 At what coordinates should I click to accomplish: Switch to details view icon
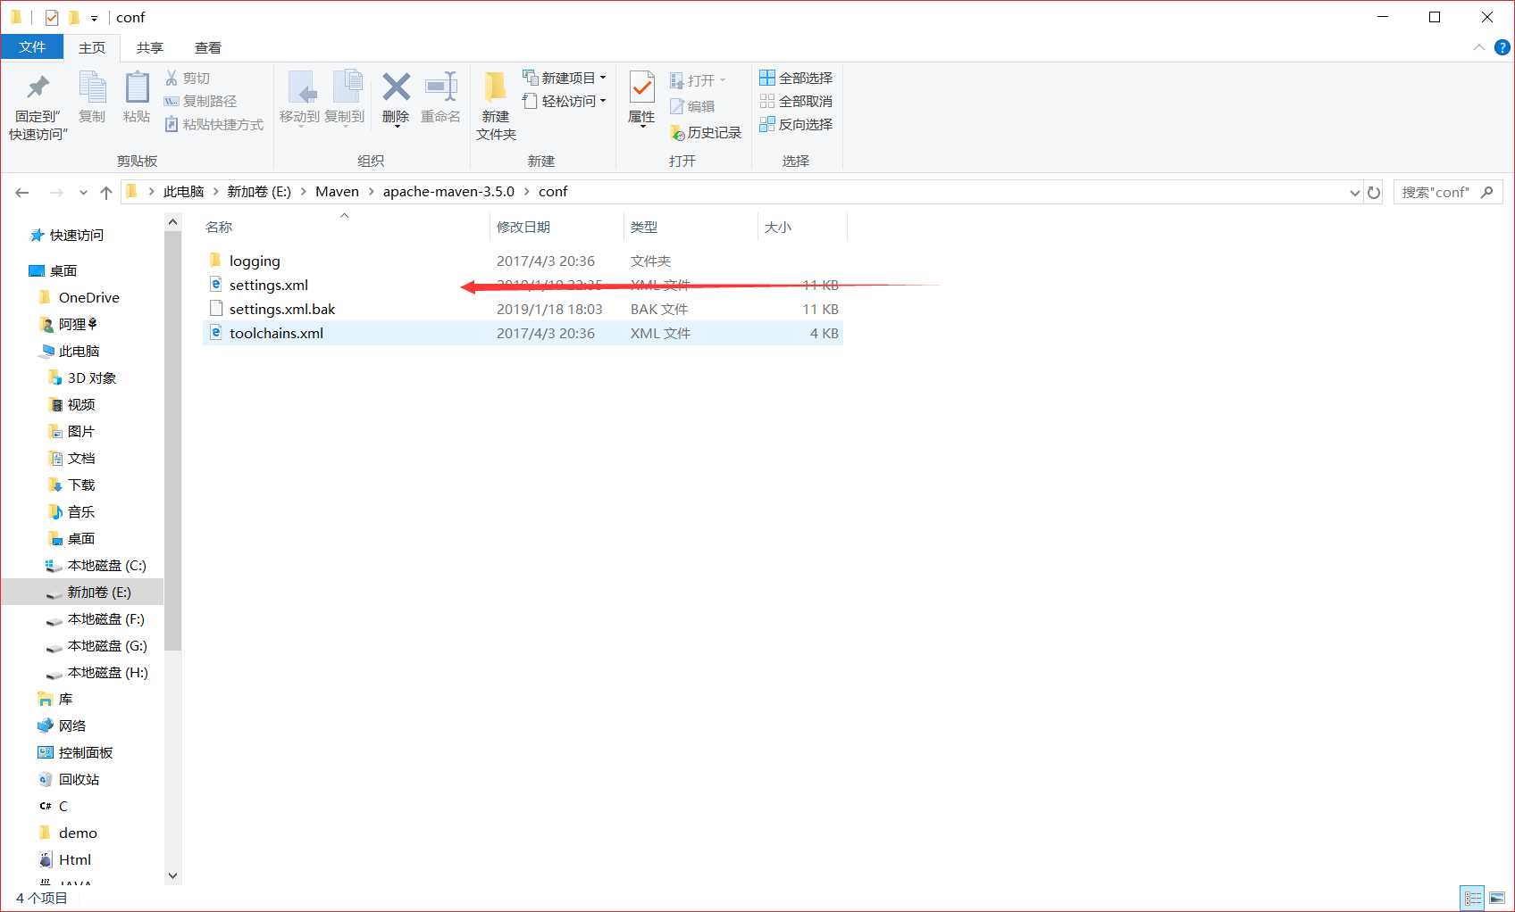pos(1473,898)
